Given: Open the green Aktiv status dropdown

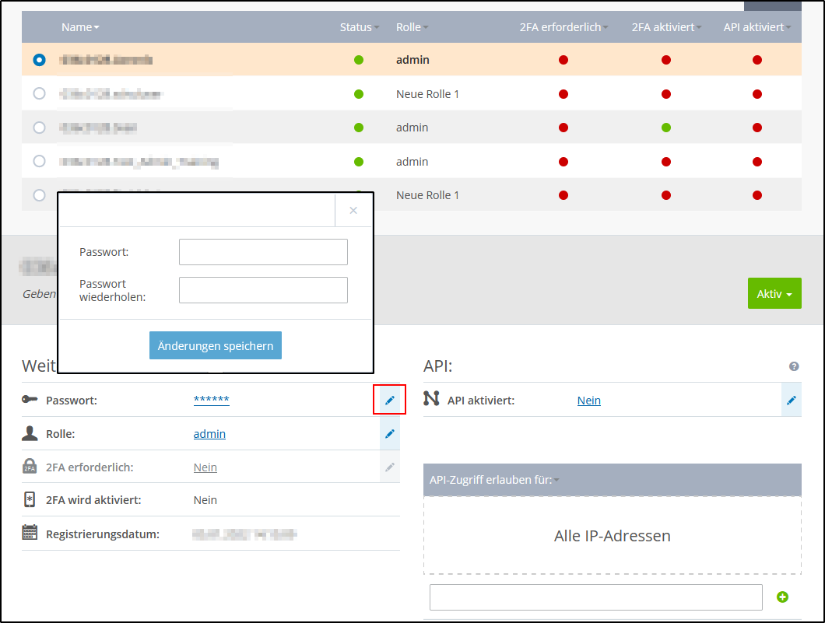Looking at the screenshot, I should tap(774, 294).
